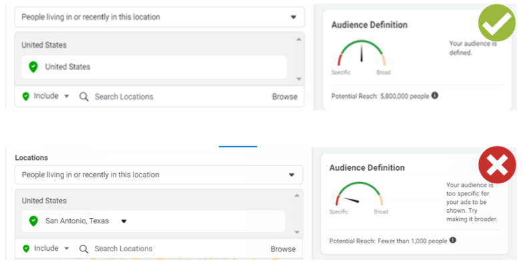
Task: Select the San Antonio, Texas location chip
Action: pyautogui.click(x=153, y=221)
